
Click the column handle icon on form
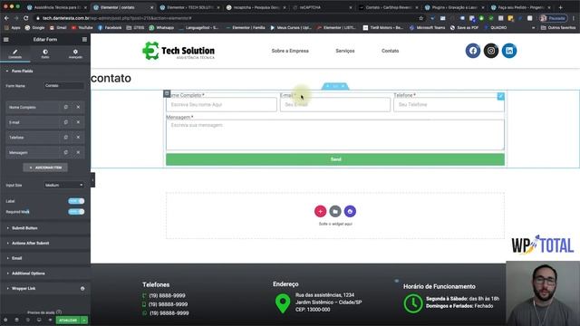pos(167,93)
